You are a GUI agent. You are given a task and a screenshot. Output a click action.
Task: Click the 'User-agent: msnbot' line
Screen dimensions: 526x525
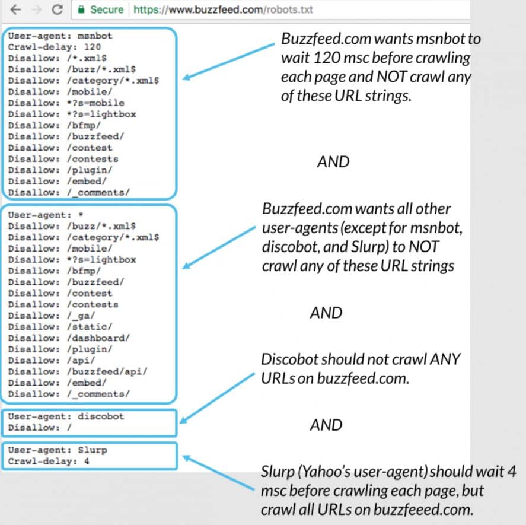click(x=60, y=36)
